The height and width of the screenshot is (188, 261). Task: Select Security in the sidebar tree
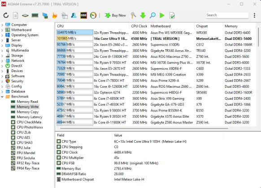(17, 81)
